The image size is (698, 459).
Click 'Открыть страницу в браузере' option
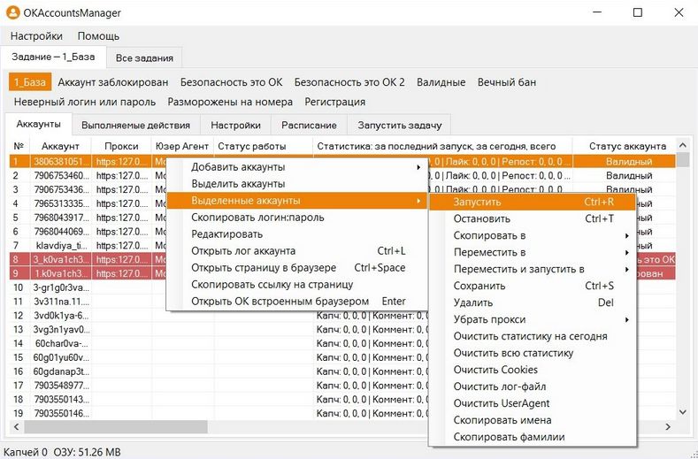click(x=263, y=268)
